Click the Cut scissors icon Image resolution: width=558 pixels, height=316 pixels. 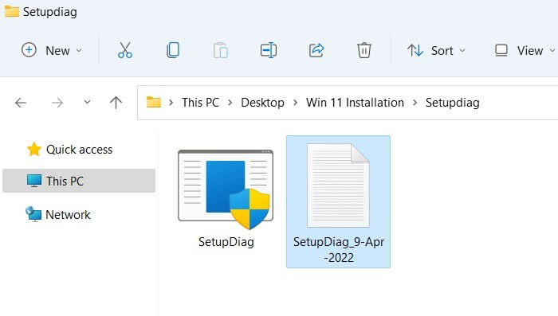pos(125,50)
